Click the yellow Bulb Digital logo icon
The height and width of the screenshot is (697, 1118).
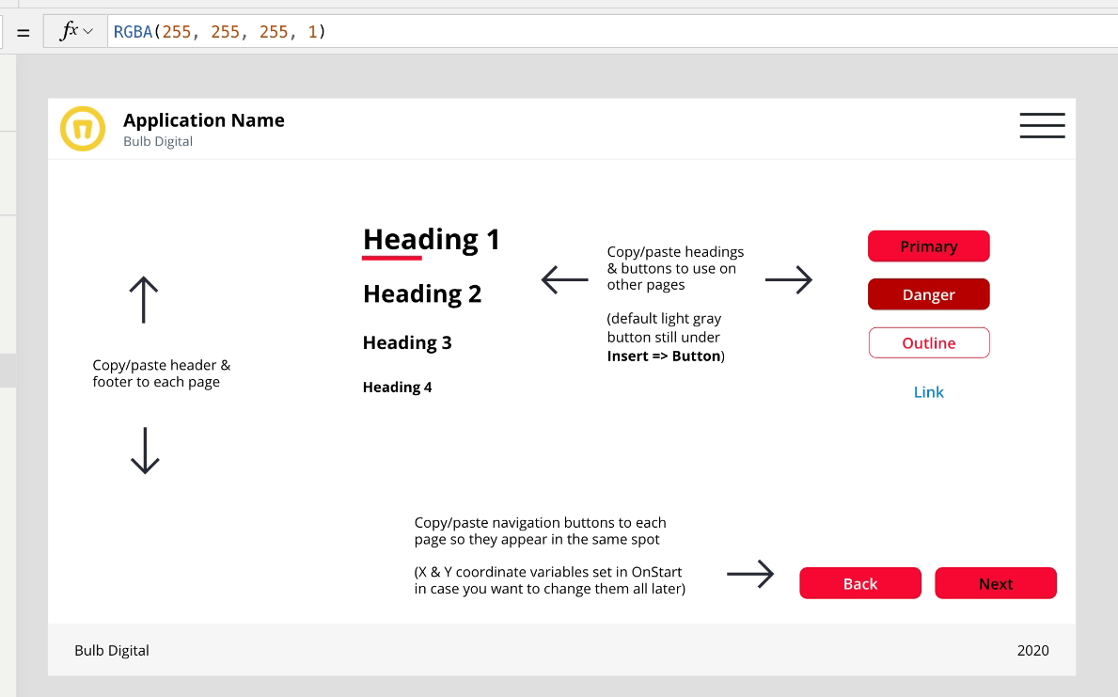(83, 128)
